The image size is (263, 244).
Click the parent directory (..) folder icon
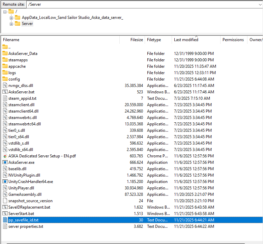[x=5, y=47]
